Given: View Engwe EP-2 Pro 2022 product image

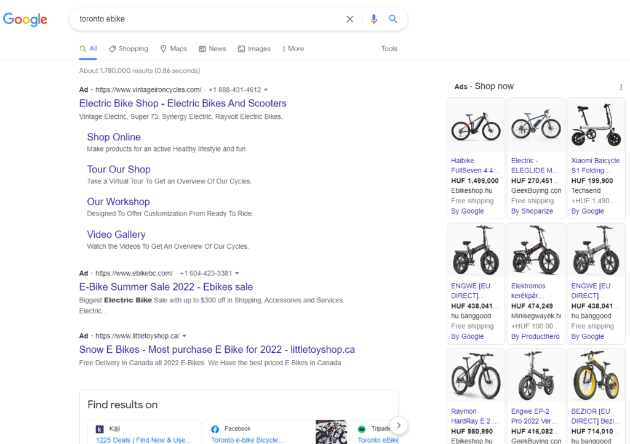Looking at the screenshot, I should 536,376.
